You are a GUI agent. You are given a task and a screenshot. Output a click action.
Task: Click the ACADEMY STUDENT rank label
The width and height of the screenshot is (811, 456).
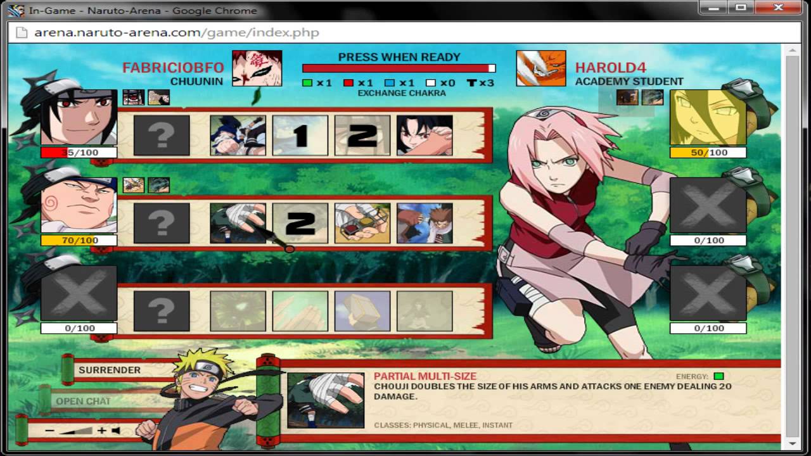pyautogui.click(x=629, y=82)
